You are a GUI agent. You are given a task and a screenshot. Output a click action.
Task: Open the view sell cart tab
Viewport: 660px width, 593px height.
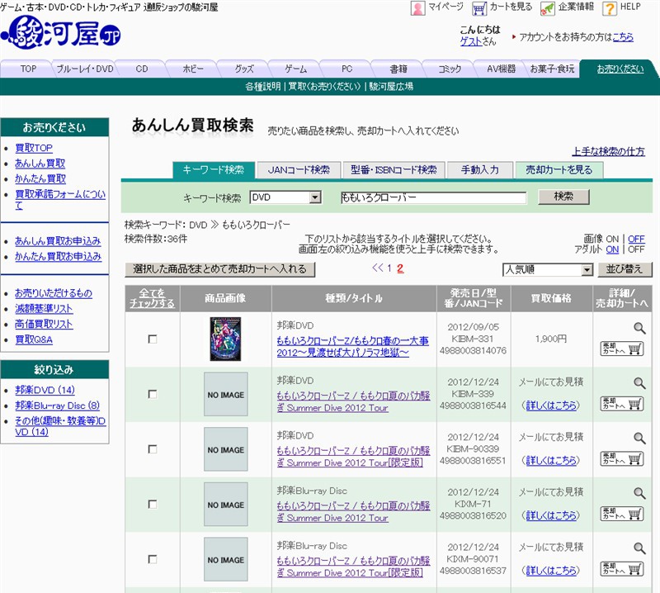click(x=559, y=170)
